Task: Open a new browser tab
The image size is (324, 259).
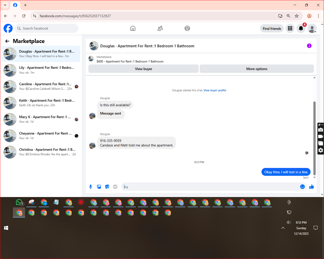Action: [25, 5]
